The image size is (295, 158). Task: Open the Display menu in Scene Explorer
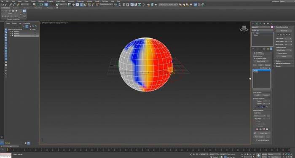pos(14,24)
